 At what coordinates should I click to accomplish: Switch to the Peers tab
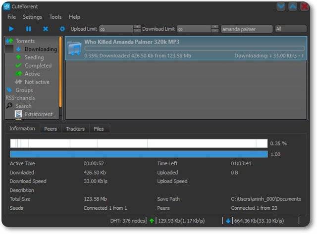coord(51,129)
